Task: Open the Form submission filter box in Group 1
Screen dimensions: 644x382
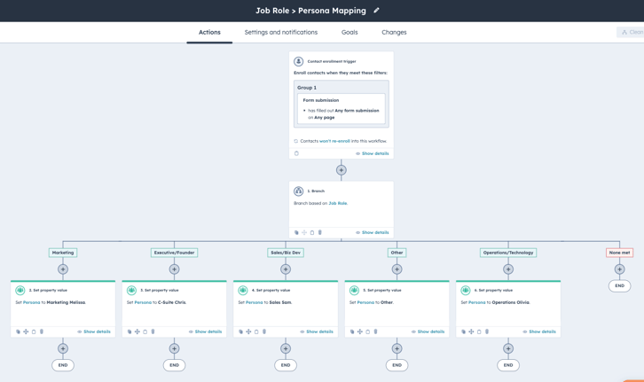Action: [341, 109]
